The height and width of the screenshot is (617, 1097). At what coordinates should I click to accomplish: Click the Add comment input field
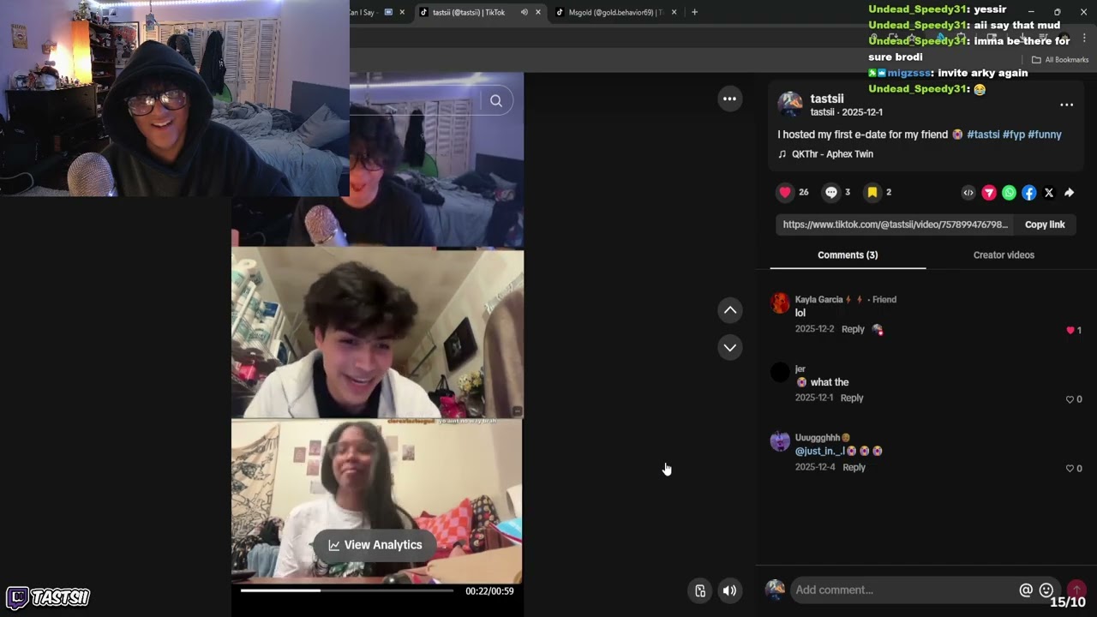(904, 590)
